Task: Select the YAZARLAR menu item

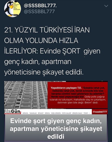Action: coord(33,113)
